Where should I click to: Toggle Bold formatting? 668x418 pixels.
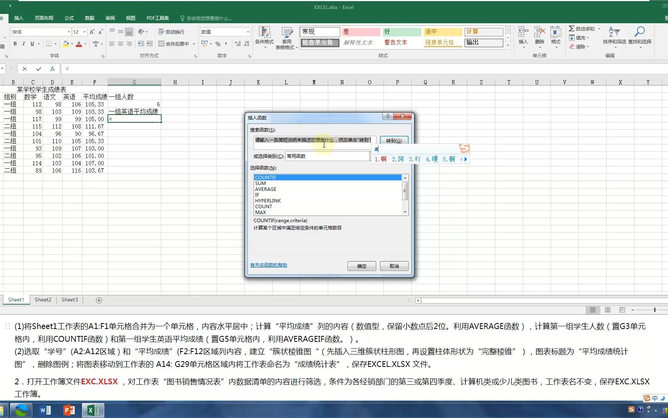pos(15,44)
